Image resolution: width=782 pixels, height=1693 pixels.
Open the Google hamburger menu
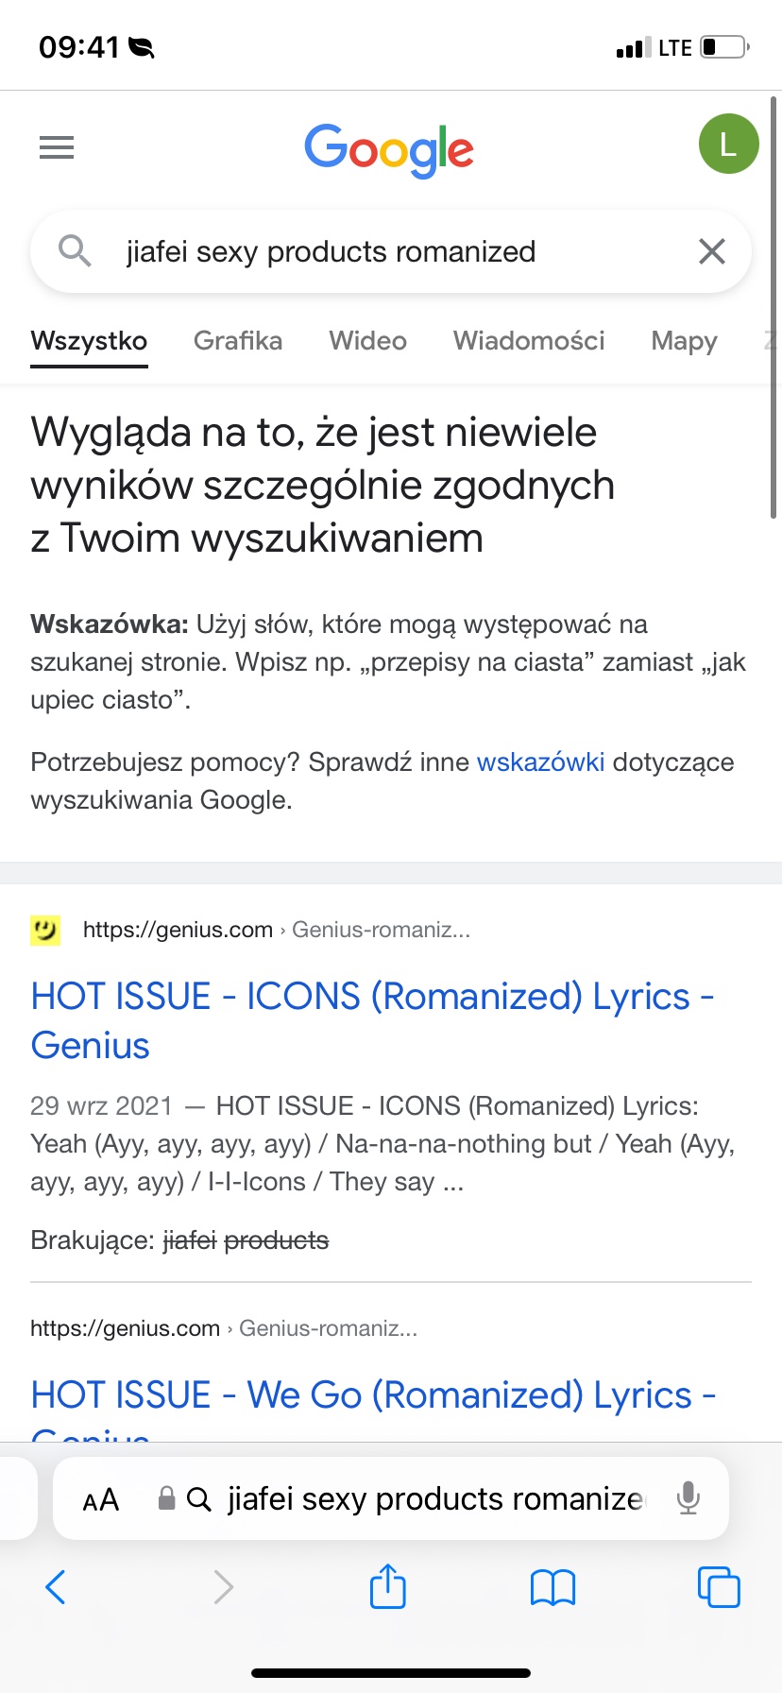click(x=57, y=147)
